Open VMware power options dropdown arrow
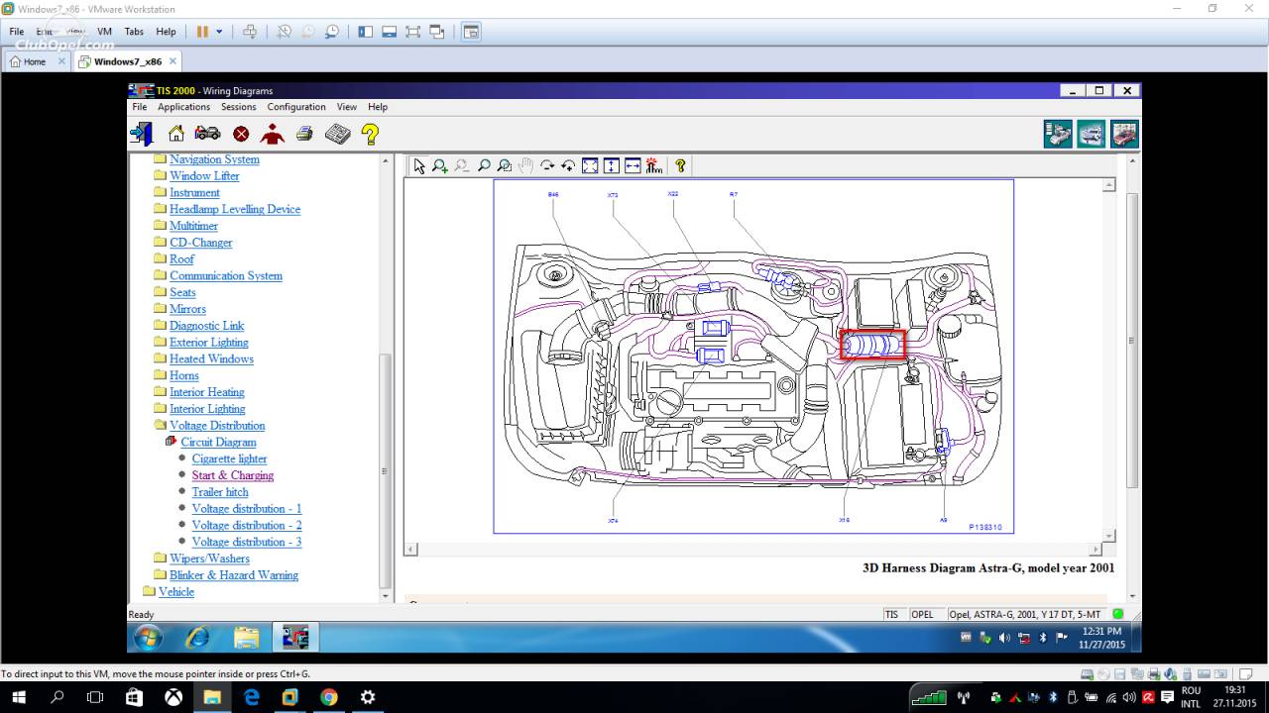Viewport: 1269px width, 713px height. point(219,32)
